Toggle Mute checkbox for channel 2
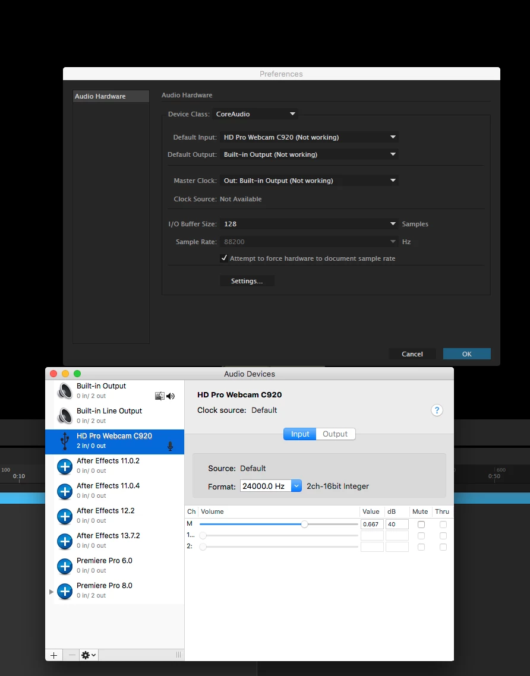 coord(421,547)
